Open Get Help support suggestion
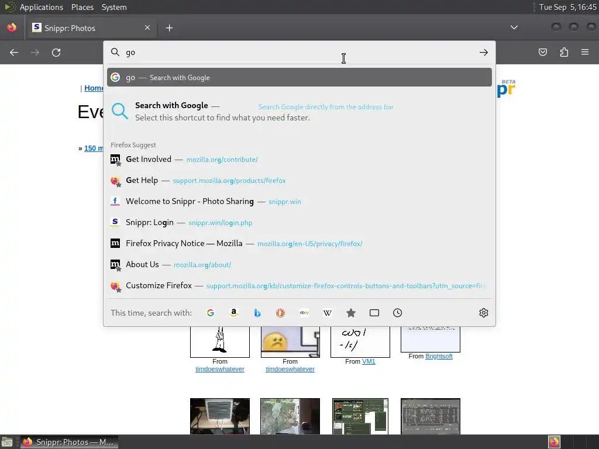The width and height of the screenshot is (599, 449). pyautogui.click(x=299, y=180)
